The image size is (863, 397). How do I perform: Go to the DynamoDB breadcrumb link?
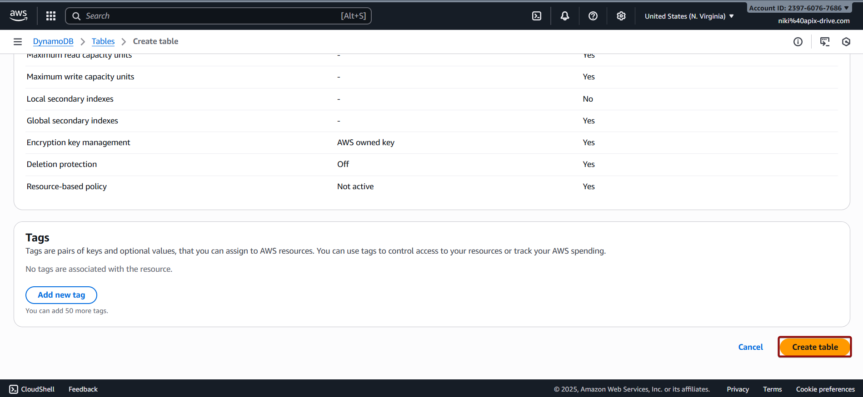tap(53, 41)
